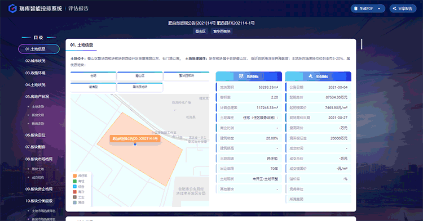The image size is (423, 221).
Task: Click the orange 纯住宅 legend swatch
Action: tap(74, 176)
